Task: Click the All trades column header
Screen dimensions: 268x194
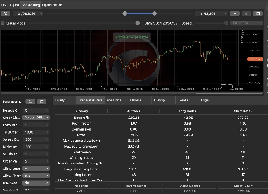Action: coord(134,111)
